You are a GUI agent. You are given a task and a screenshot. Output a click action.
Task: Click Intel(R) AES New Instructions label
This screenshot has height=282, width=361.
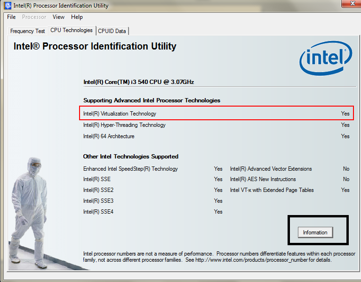pyautogui.click(x=263, y=179)
